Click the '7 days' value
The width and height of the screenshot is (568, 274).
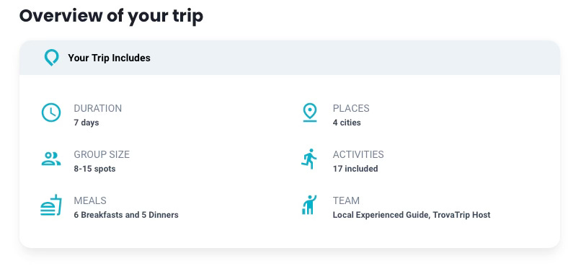86,123
